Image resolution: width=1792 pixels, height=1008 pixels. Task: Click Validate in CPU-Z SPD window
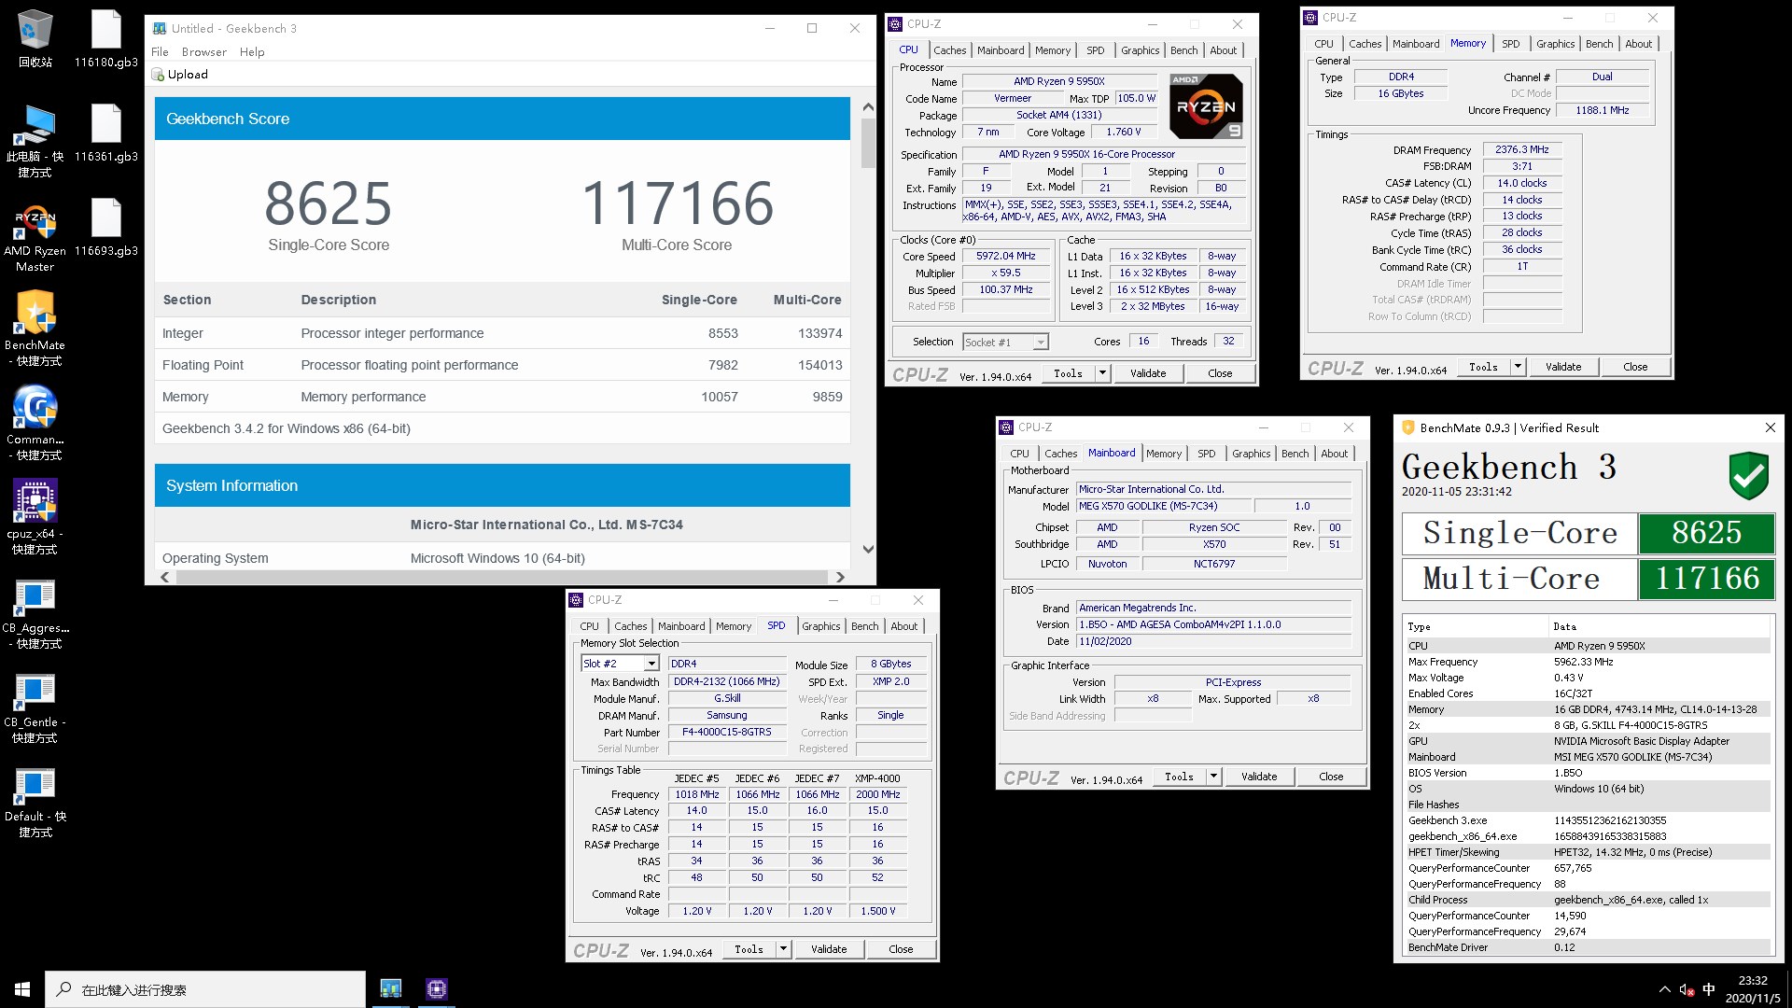click(x=829, y=949)
